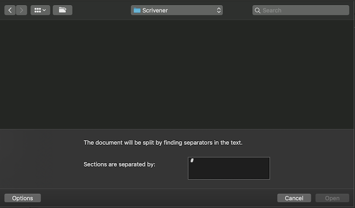This screenshot has height=208, width=355.
Task: Click the Search field
Action: coord(301,10)
